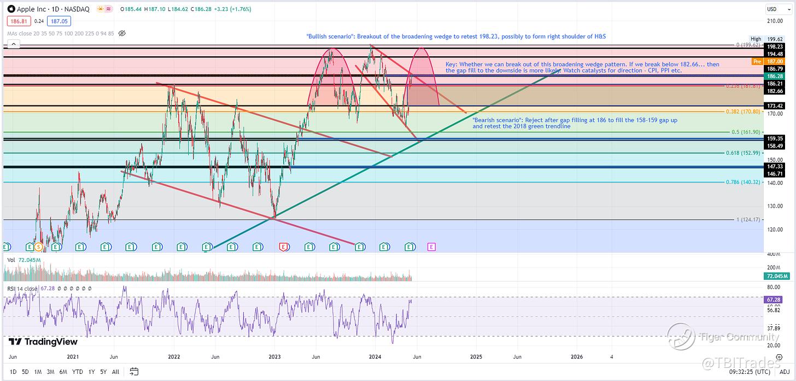Viewport: 796px width, 381px height.
Task: Click the MAs close indicator legend
Action: (61, 33)
